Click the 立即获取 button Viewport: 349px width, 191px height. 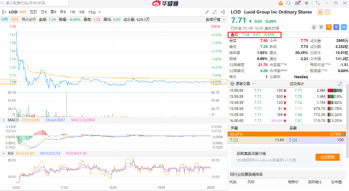tap(328, 157)
